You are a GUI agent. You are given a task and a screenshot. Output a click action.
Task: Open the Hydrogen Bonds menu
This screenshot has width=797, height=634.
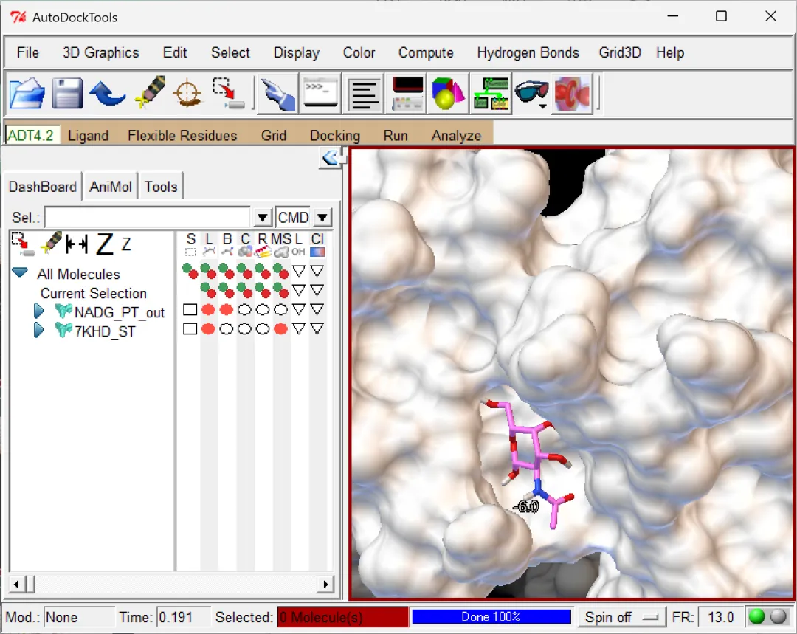point(528,52)
